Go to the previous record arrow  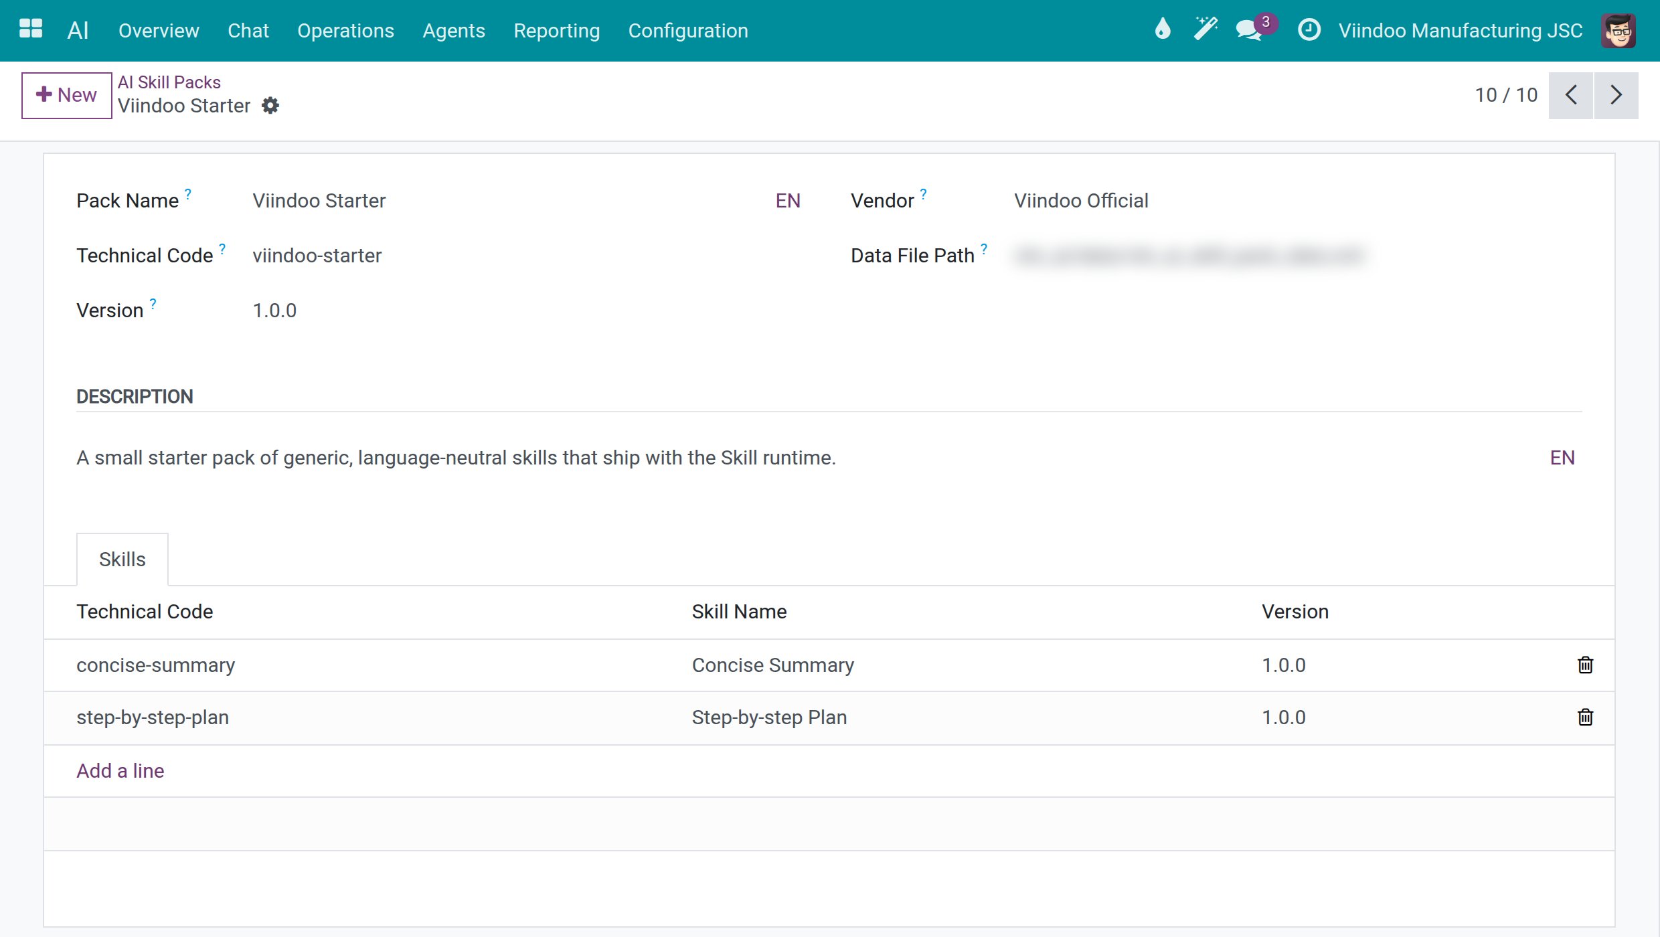click(1570, 95)
